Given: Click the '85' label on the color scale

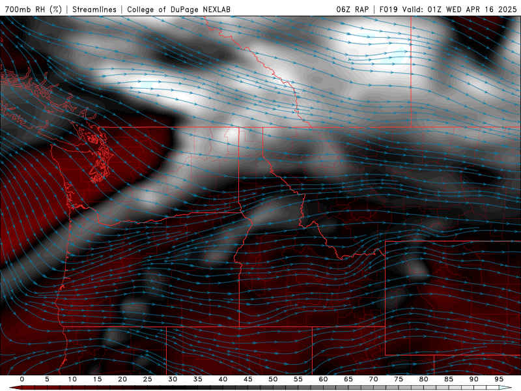Looking at the screenshot, I should tap(449, 379).
